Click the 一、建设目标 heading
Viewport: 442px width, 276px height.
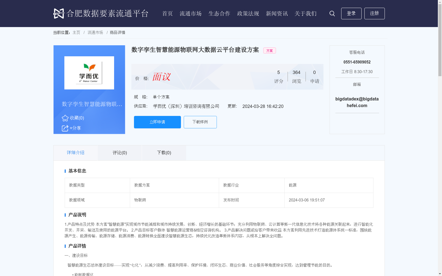tap(76, 256)
